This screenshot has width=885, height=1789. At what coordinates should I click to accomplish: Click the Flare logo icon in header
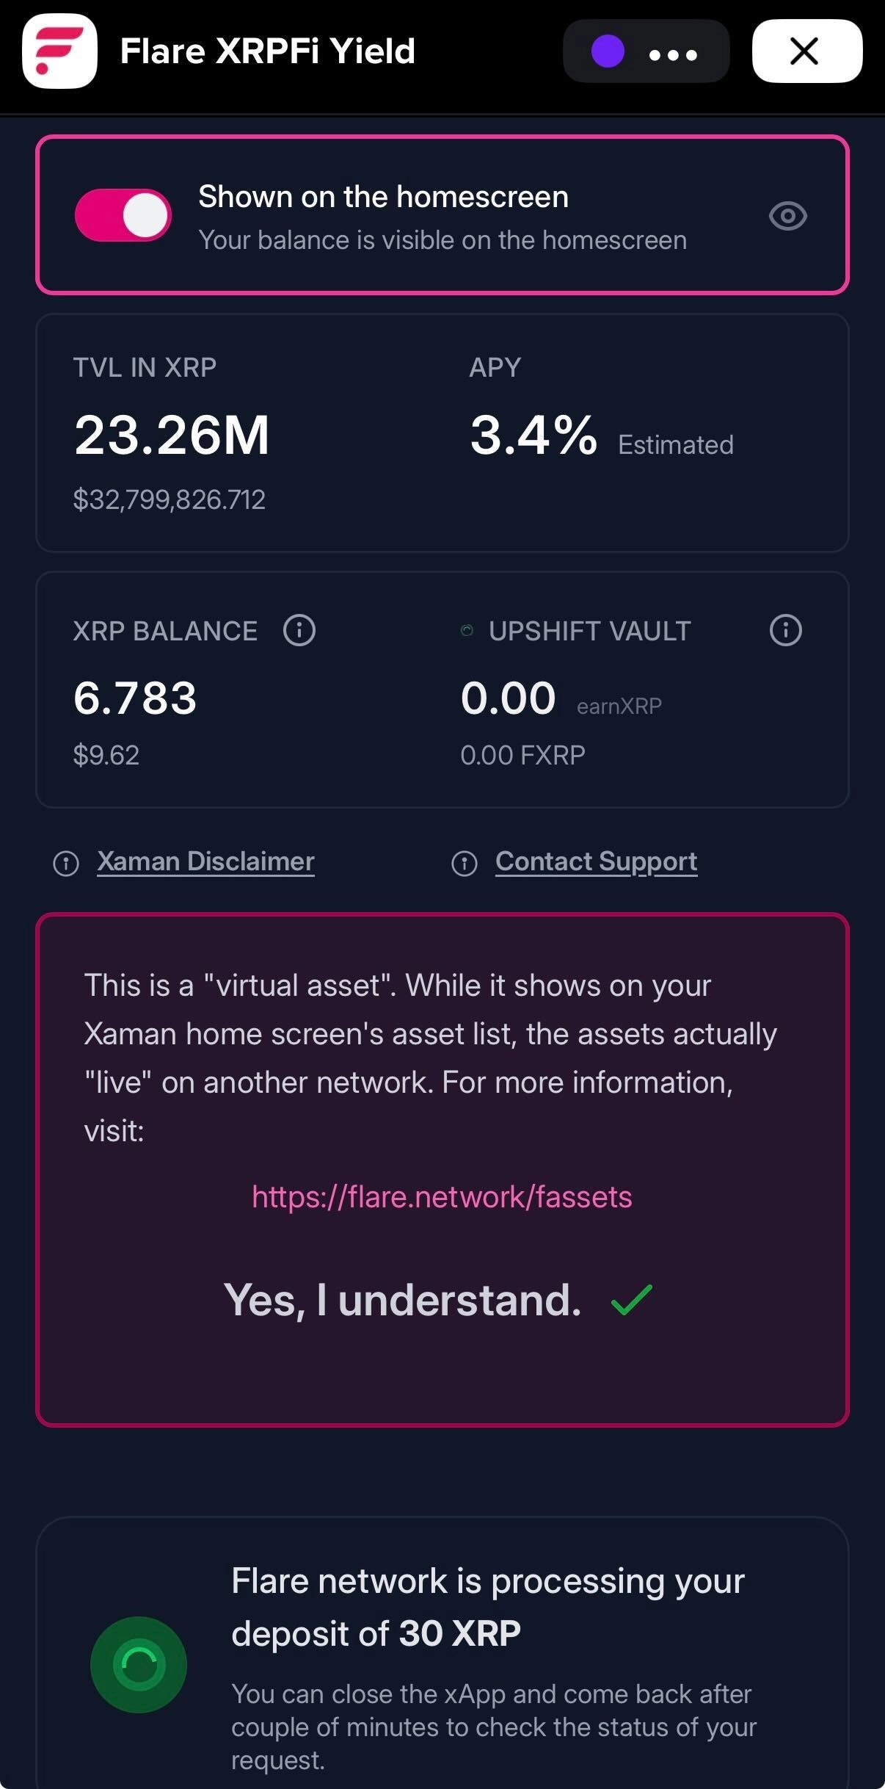(x=59, y=51)
